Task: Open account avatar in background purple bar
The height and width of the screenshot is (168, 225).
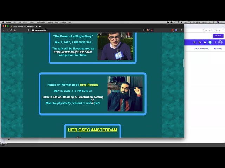Action: (x=220, y=42)
